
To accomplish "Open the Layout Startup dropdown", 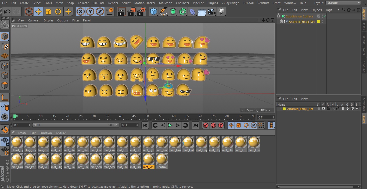I will [343, 3].
